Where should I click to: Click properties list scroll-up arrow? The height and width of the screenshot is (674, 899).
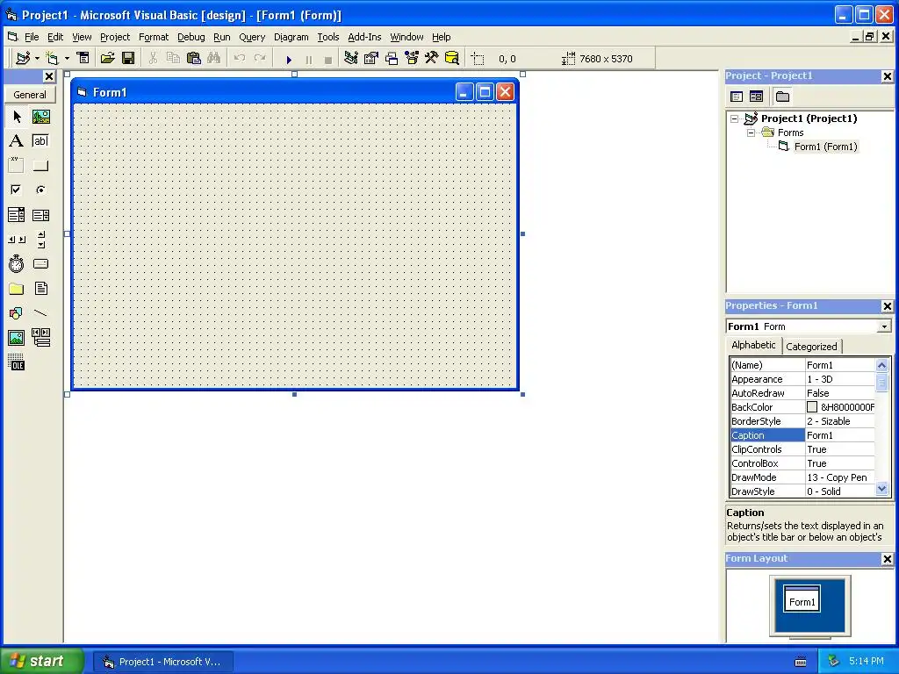881,365
